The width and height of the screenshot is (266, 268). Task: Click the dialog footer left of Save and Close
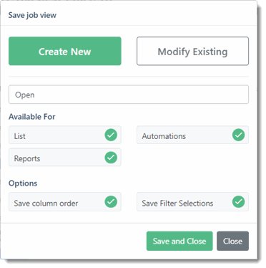pos(74,241)
